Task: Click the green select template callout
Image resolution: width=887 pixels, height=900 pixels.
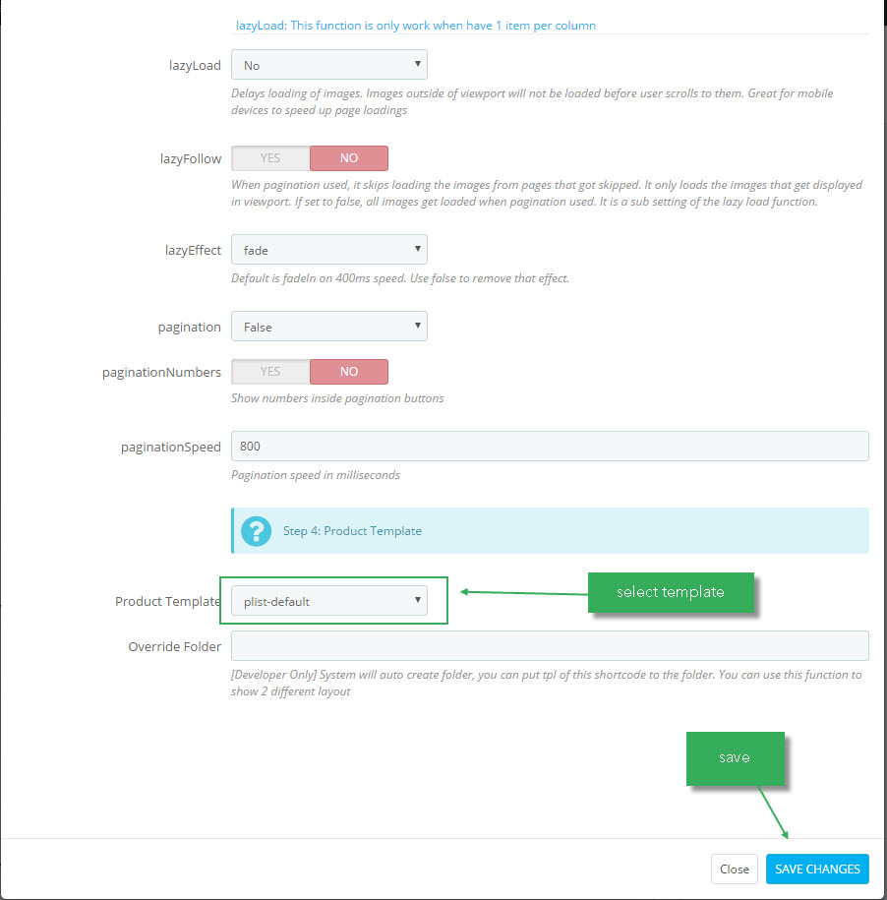Action: (x=671, y=592)
